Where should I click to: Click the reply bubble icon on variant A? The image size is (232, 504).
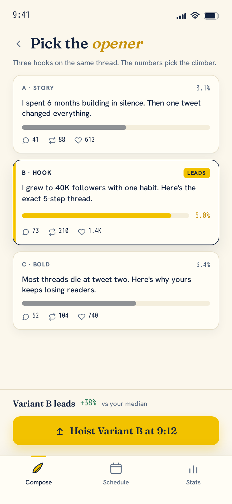click(26, 140)
